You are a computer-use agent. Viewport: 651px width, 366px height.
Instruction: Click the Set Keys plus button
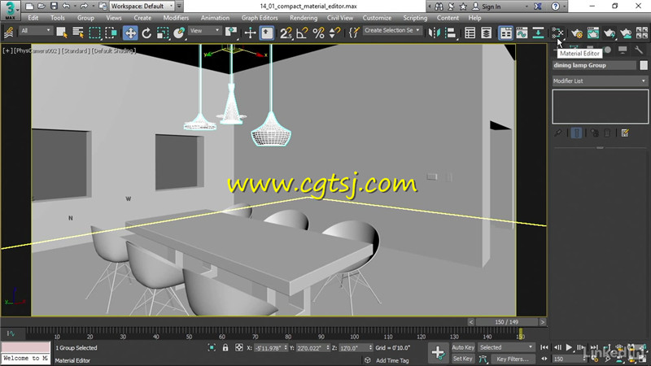point(438,353)
